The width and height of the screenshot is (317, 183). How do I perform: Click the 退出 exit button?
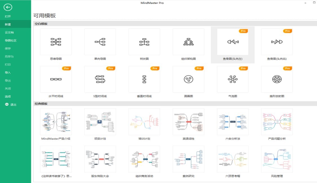point(11,104)
